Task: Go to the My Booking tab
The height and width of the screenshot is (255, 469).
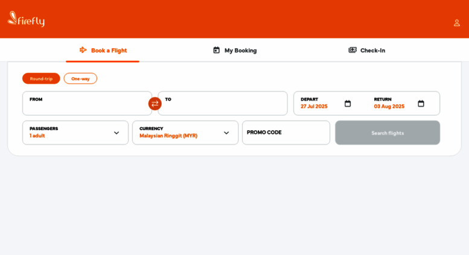Action: [x=235, y=51]
